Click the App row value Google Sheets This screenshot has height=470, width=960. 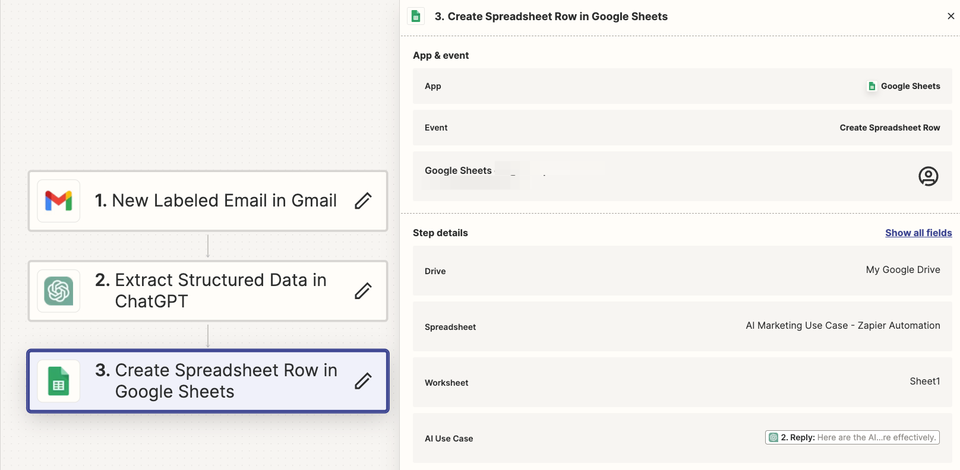[910, 86]
